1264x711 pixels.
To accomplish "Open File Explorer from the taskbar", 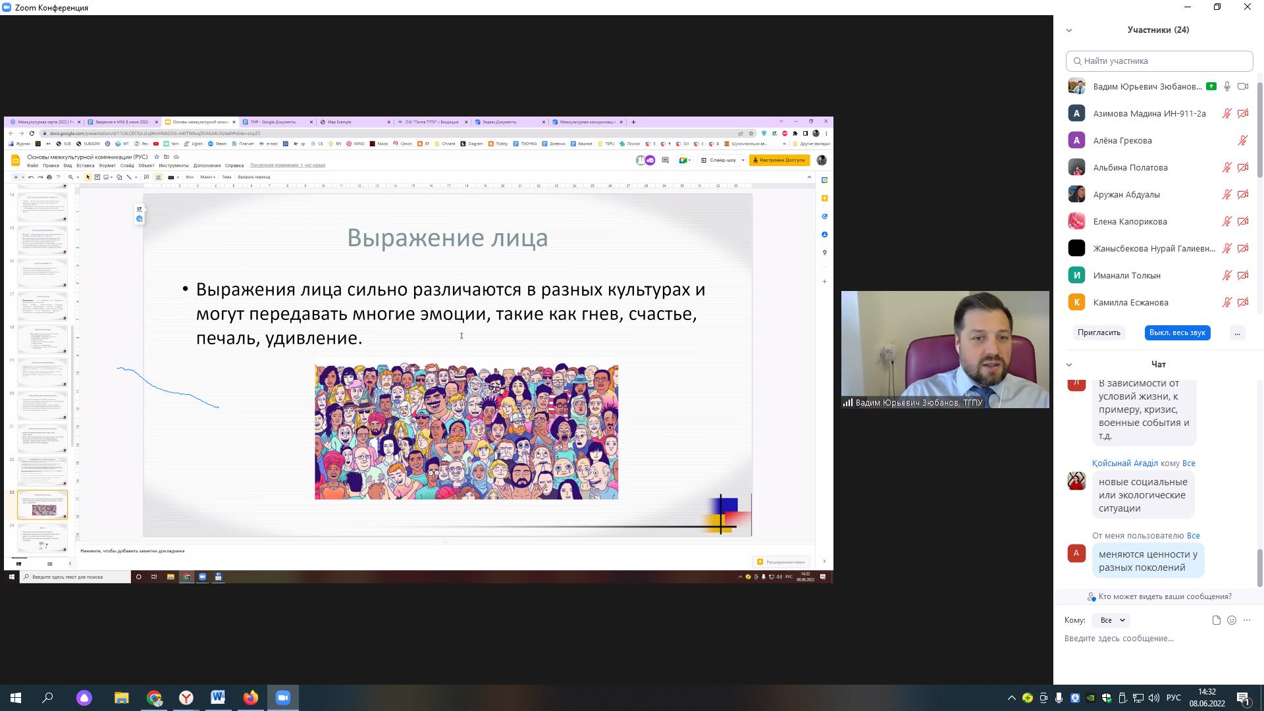I will (121, 698).
